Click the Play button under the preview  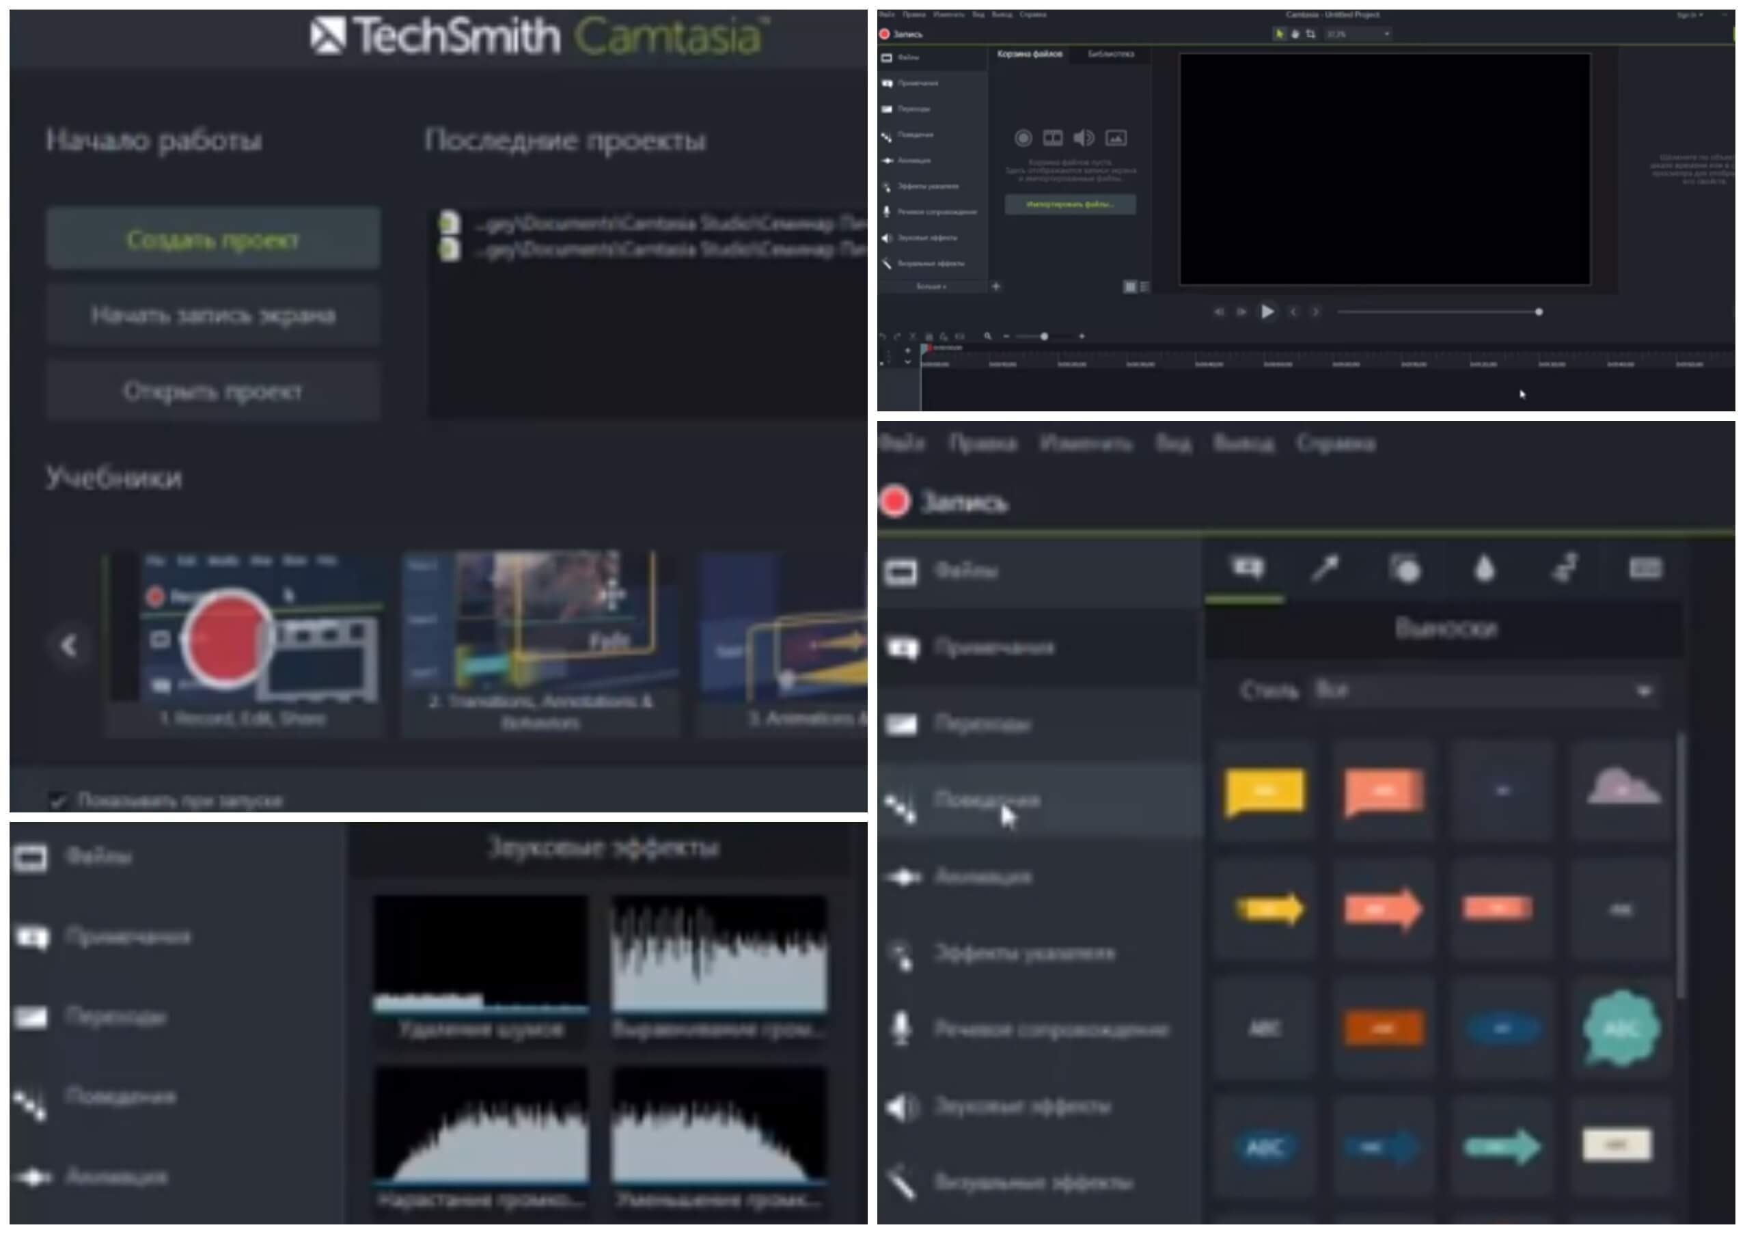[1267, 312]
